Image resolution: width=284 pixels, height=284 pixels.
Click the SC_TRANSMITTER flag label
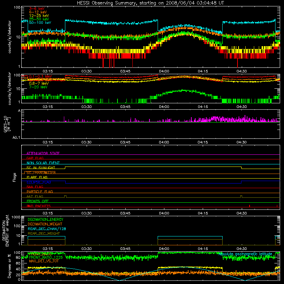[x=41, y=173]
